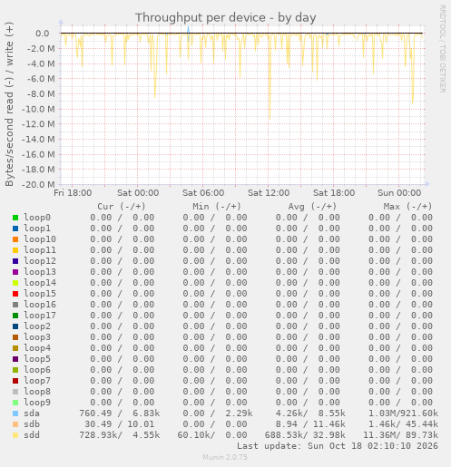Click the 'Cur (-/+)' column header
This screenshot has height=467, width=451.
pos(122,207)
